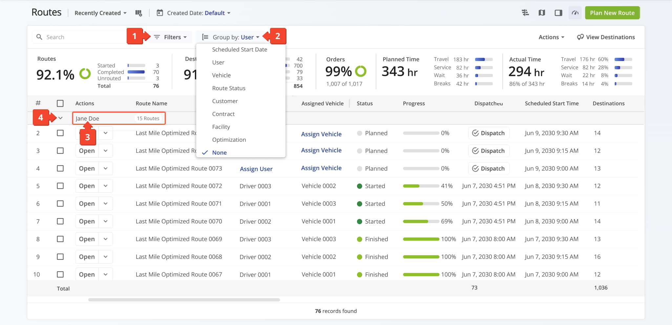This screenshot has width=672, height=325.
Task: Click into the Search input field
Action: 80,37
